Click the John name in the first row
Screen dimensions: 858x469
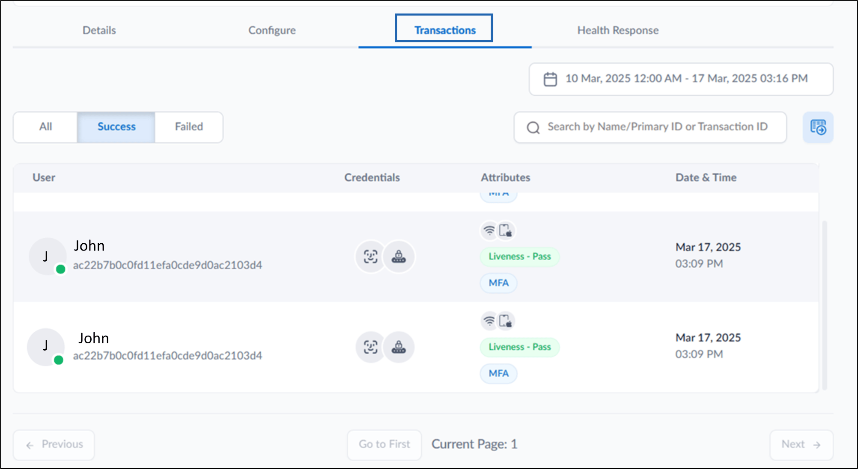coord(89,246)
